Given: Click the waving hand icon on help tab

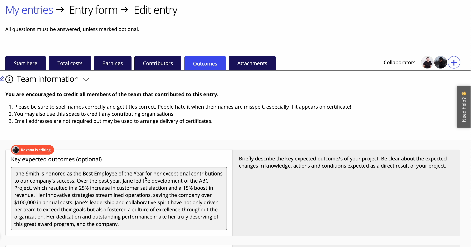Looking at the screenshot, I should pos(464,93).
